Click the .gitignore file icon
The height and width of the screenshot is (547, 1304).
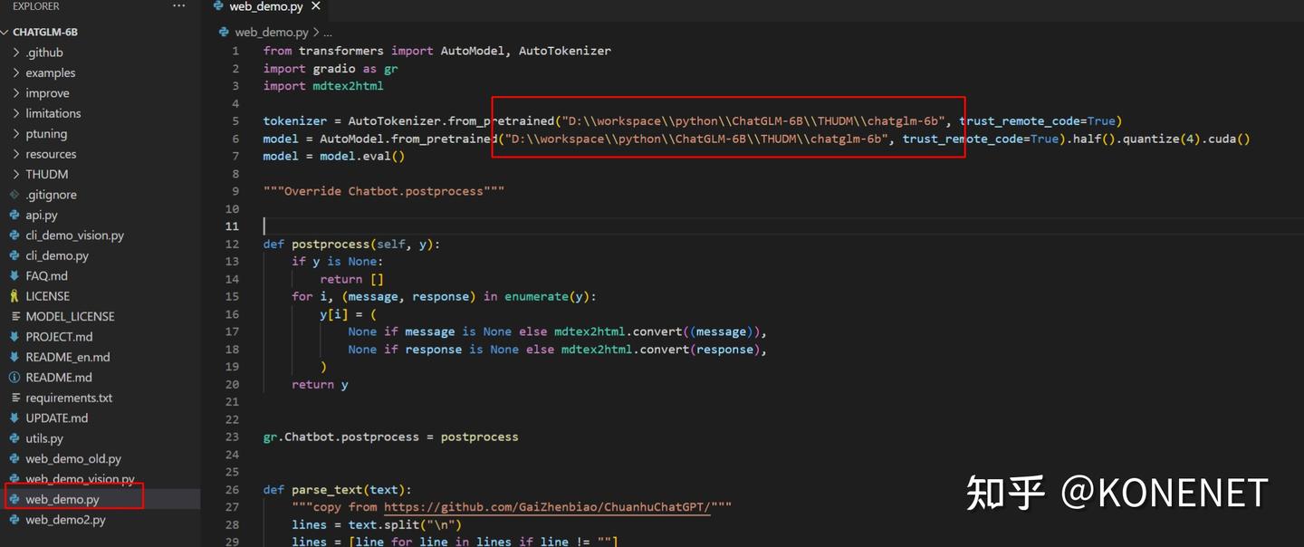click(x=14, y=195)
